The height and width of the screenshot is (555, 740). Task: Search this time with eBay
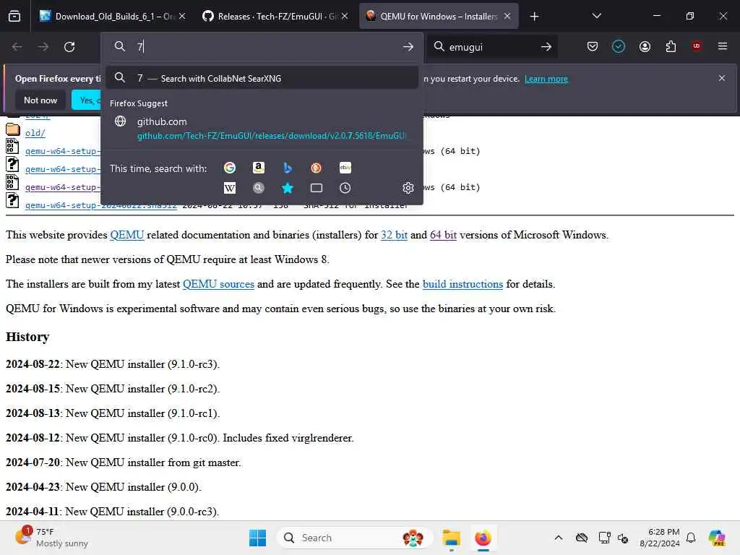pyautogui.click(x=345, y=168)
